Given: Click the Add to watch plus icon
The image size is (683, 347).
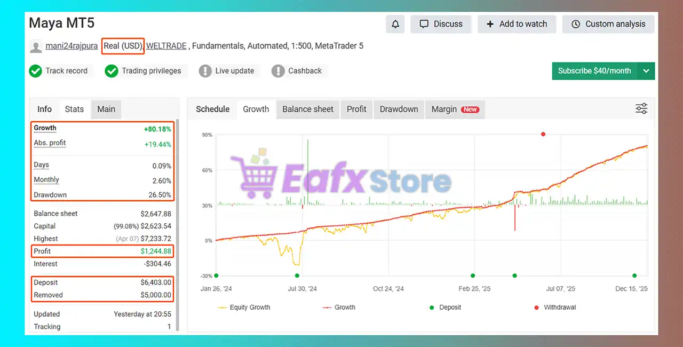Looking at the screenshot, I should pyautogui.click(x=490, y=23).
